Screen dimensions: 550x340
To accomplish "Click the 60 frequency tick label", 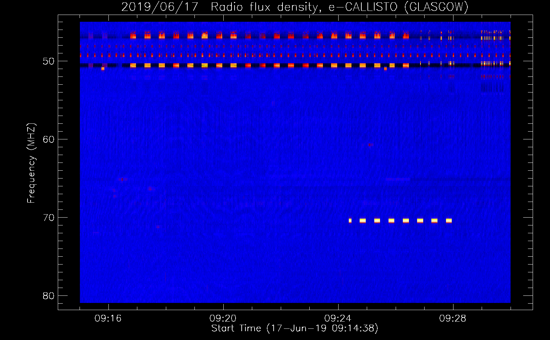I will pos(49,140).
